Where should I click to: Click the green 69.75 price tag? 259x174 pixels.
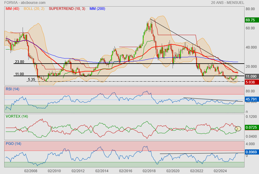pos(250,20)
